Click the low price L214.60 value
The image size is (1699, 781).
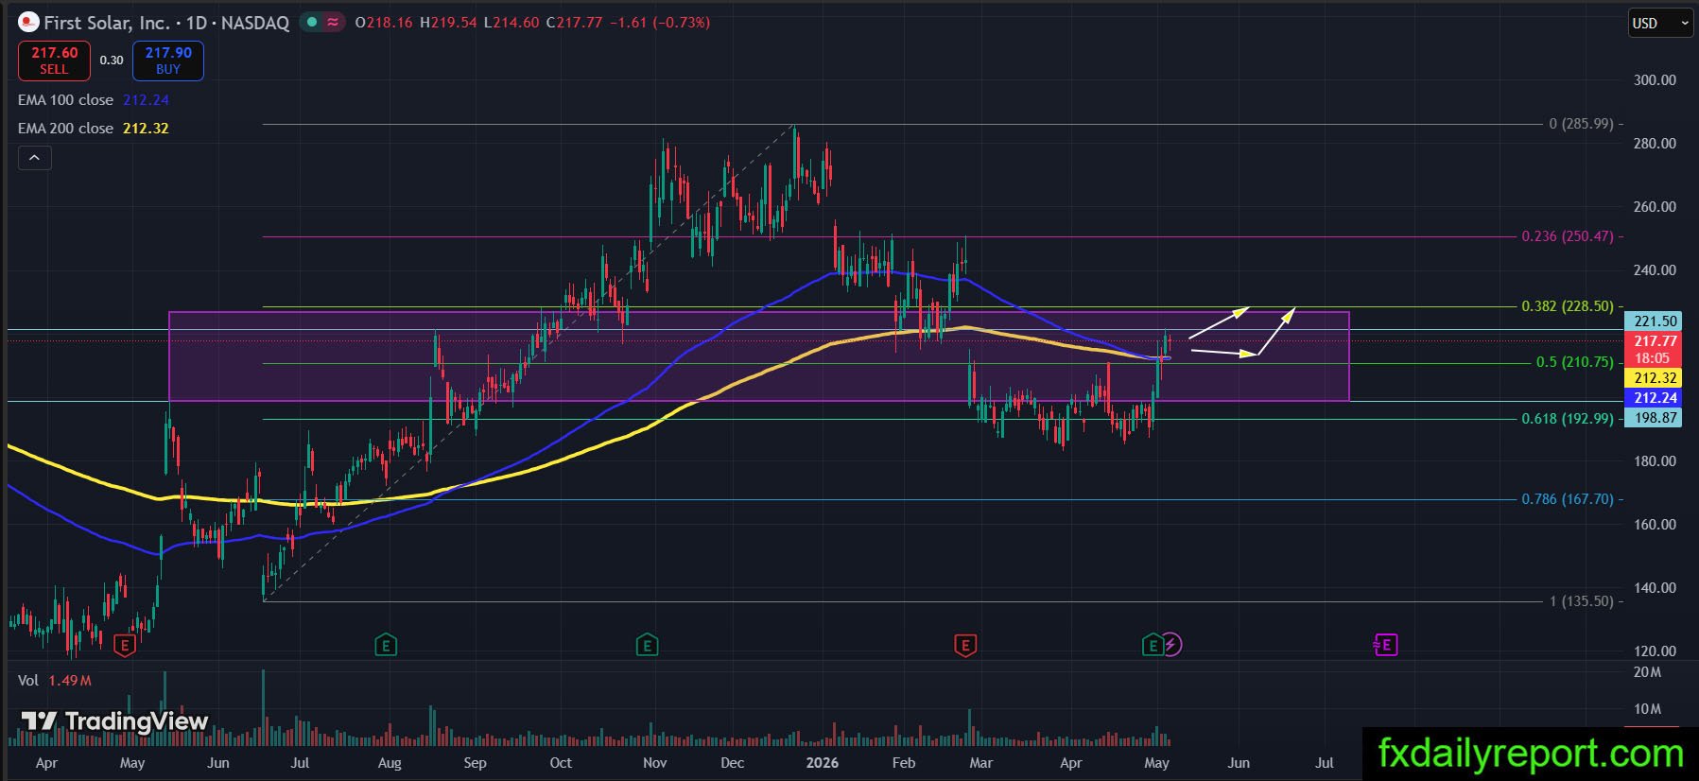click(x=511, y=23)
